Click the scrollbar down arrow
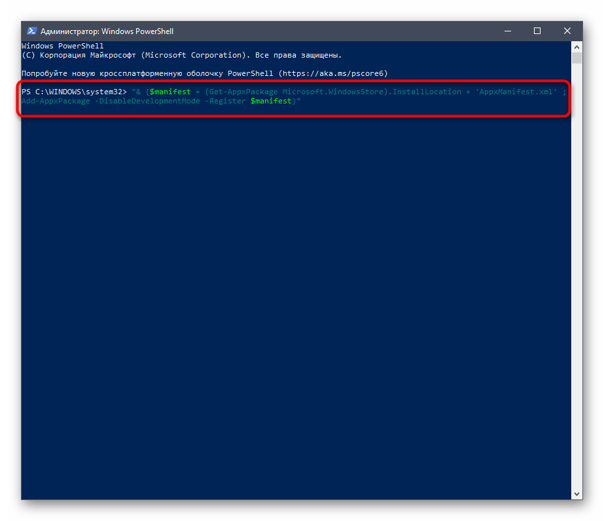This screenshot has width=604, height=521. (x=577, y=494)
